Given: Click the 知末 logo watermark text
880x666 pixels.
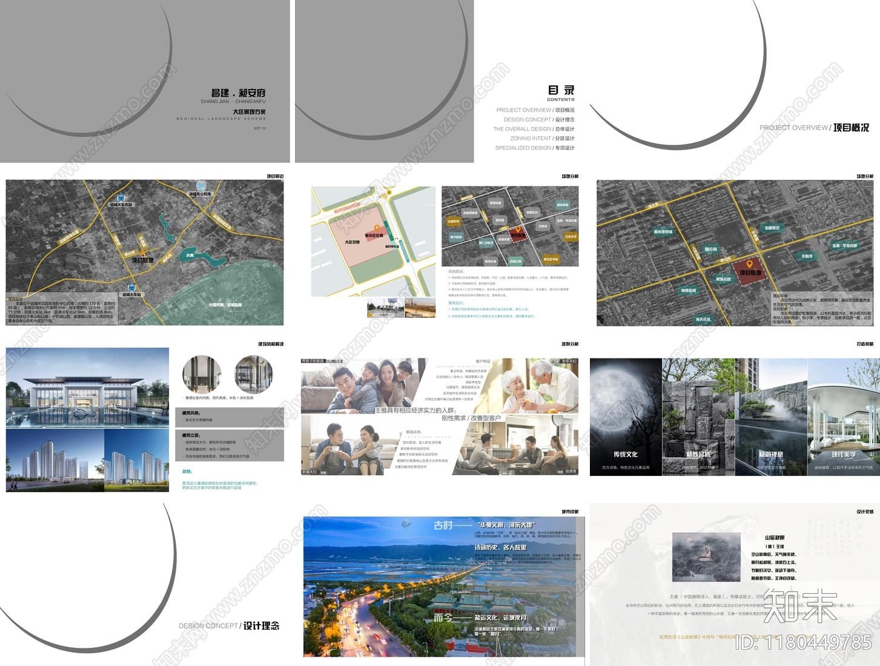Looking at the screenshot, I should pyautogui.click(x=799, y=605).
